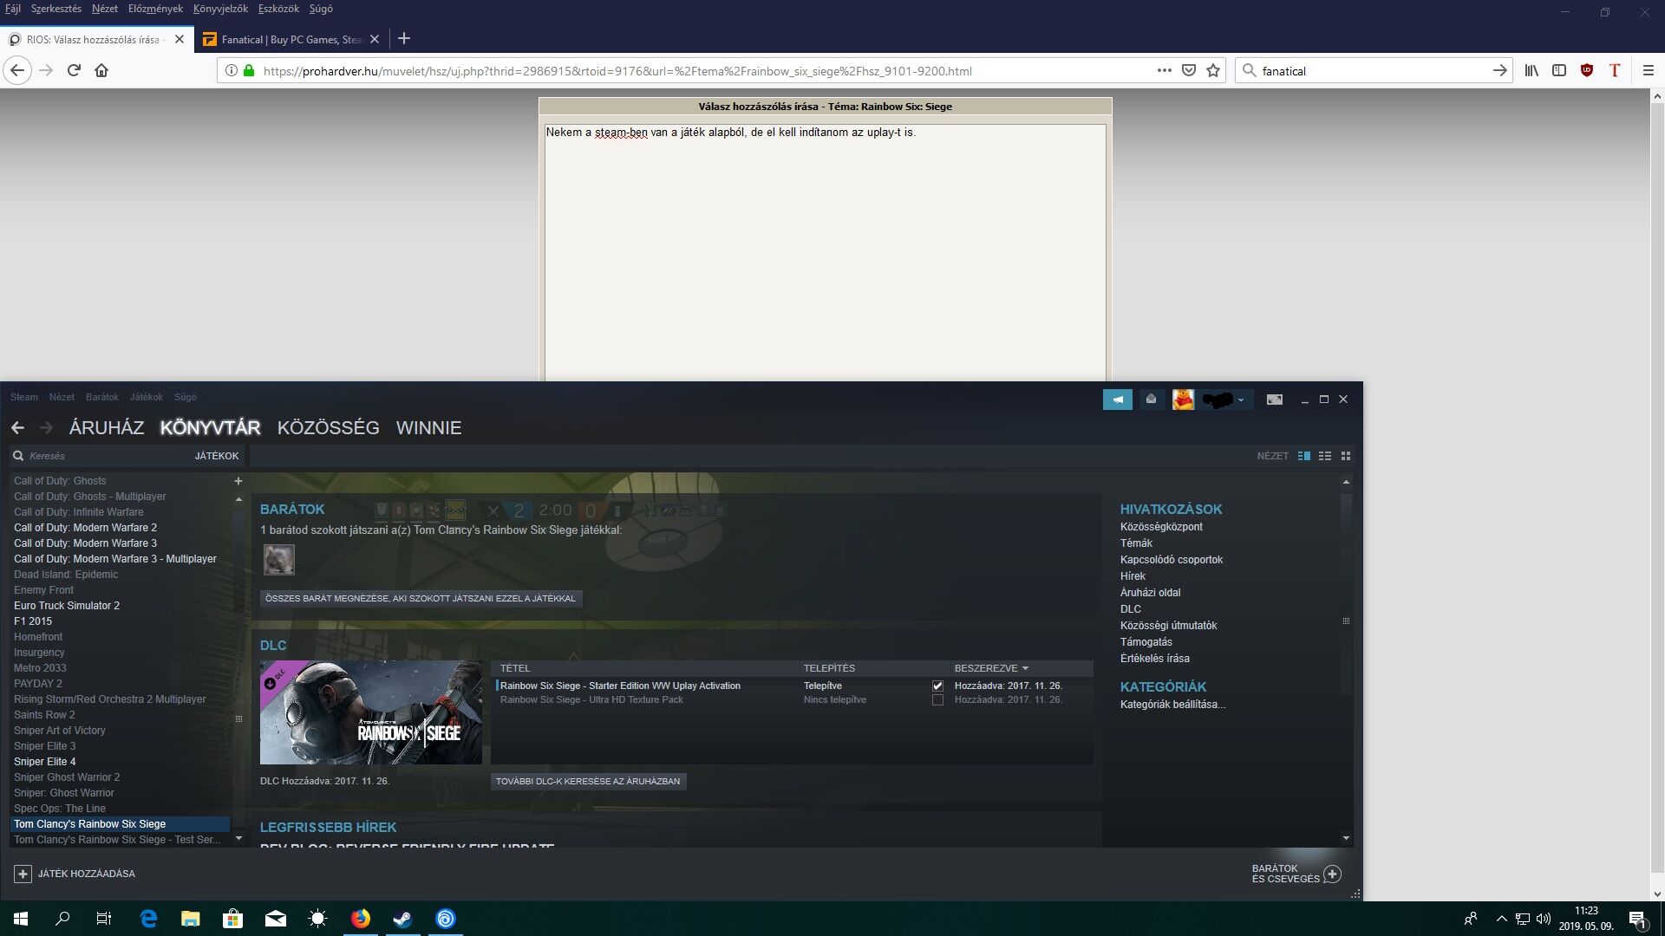
Task: Click Rainbow Six Siege DLC banner image
Action: tap(371, 712)
